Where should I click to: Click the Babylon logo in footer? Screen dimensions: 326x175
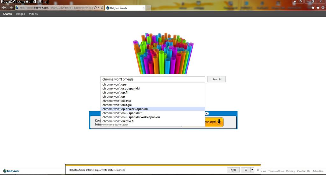(x=11, y=171)
